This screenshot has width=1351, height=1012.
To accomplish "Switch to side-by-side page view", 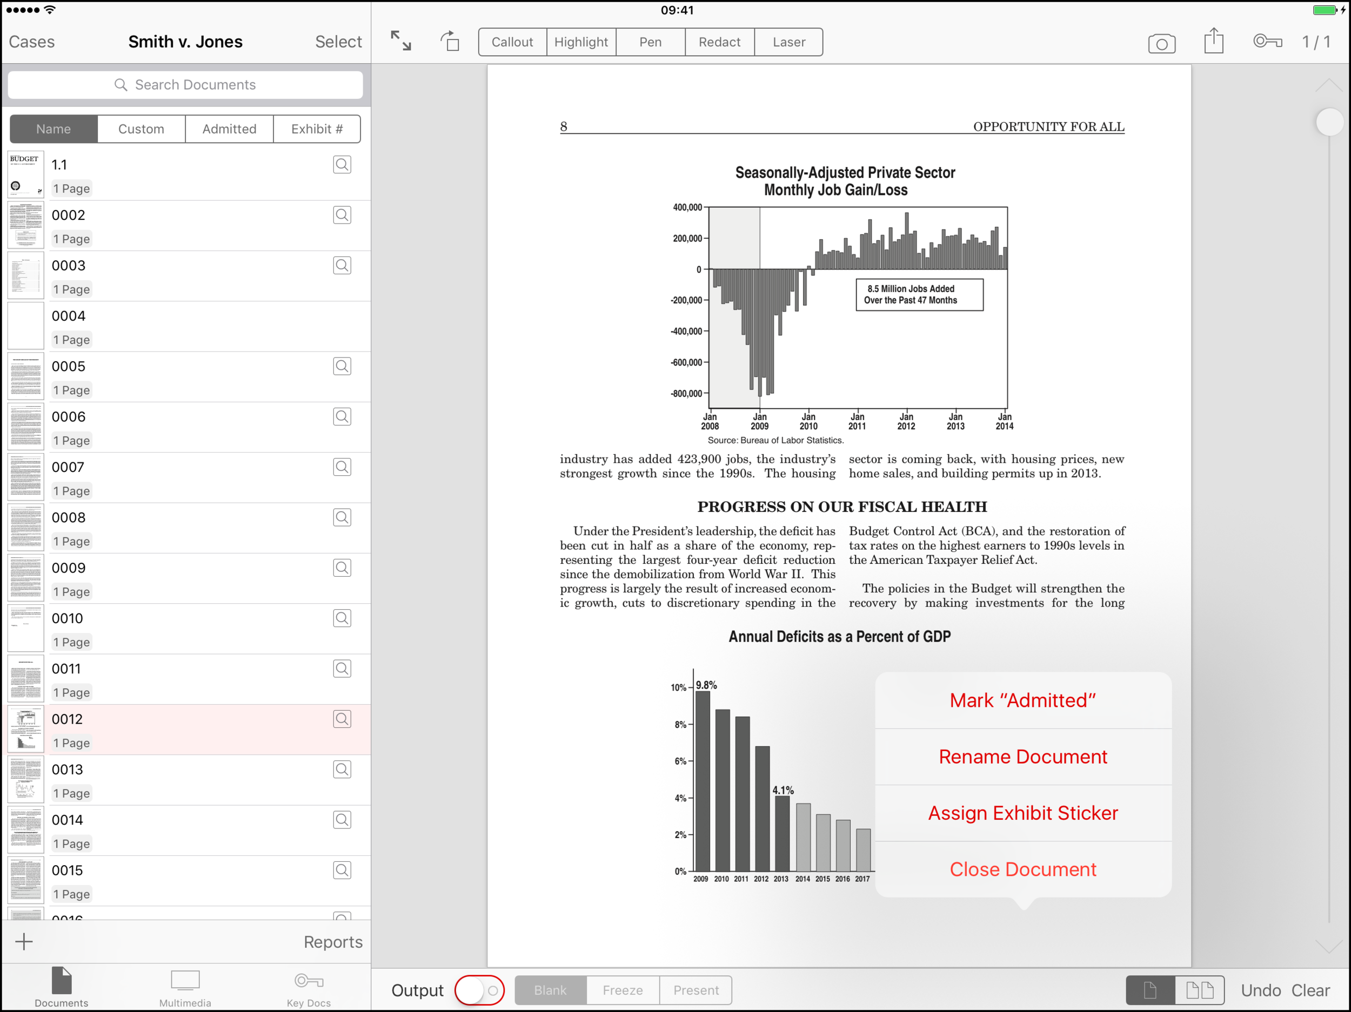I will [1200, 989].
